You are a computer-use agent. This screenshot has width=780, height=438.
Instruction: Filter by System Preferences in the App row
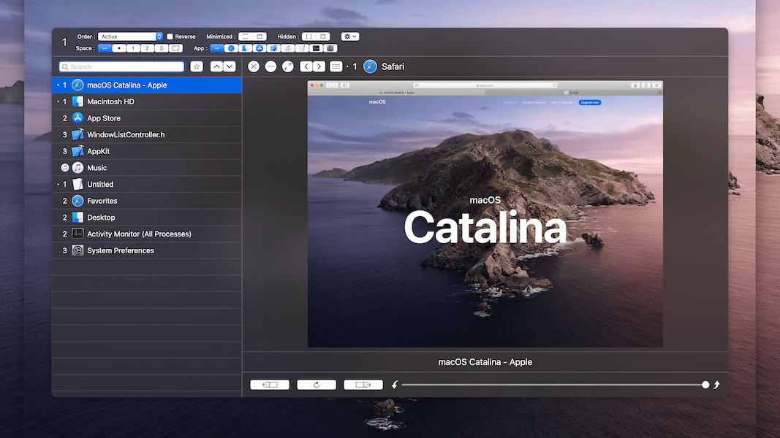[x=330, y=48]
